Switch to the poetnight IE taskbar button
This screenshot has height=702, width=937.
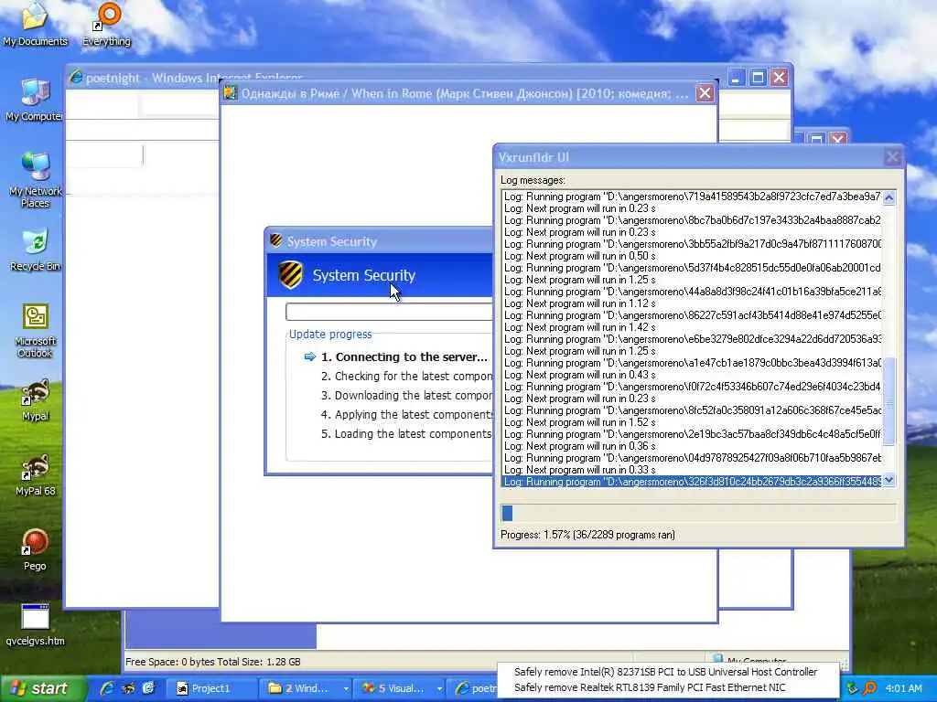pos(473,688)
